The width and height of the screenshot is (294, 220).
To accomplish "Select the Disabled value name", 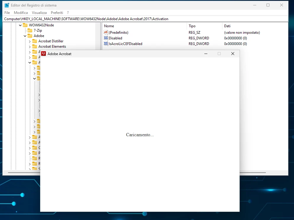I will [x=115, y=38].
